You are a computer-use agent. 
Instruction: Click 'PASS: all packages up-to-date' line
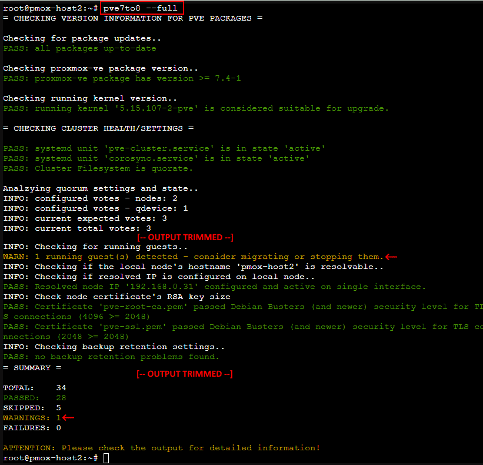[x=79, y=48]
